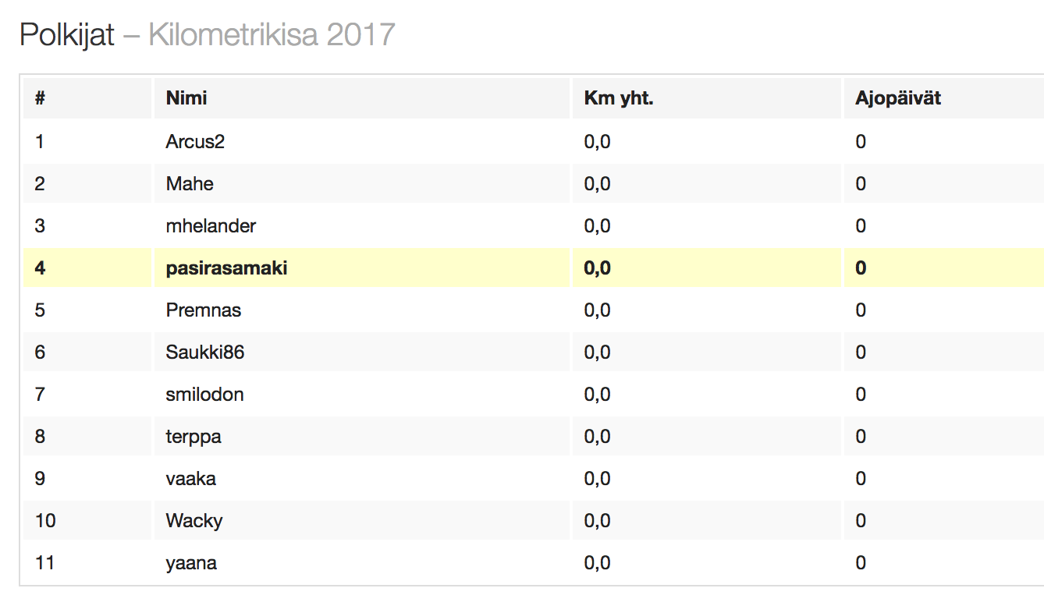Open rider Arcus2
This screenshot has width=1044, height=613.
195,142
